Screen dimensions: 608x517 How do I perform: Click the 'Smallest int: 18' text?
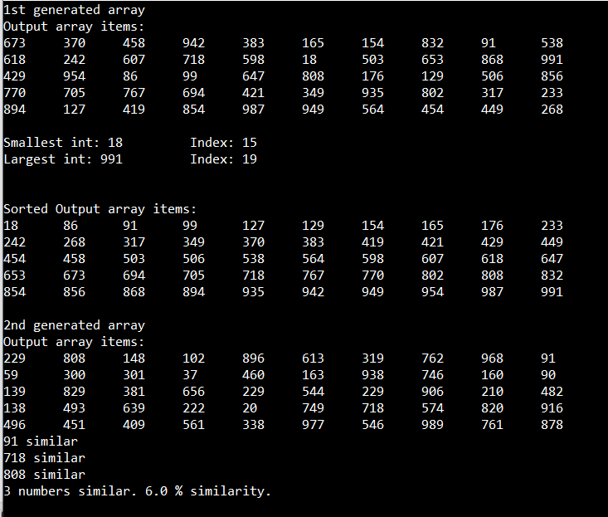63,143
